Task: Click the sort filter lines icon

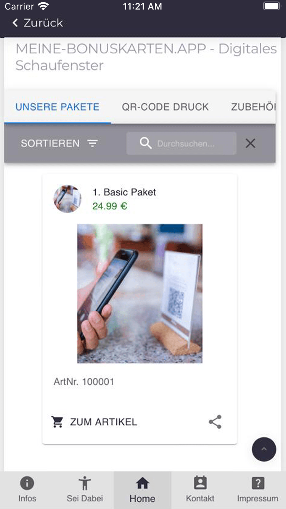Action: (x=92, y=143)
